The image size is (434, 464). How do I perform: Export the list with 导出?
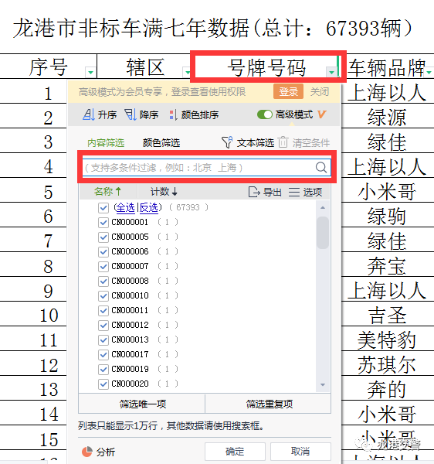pos(265,192)
